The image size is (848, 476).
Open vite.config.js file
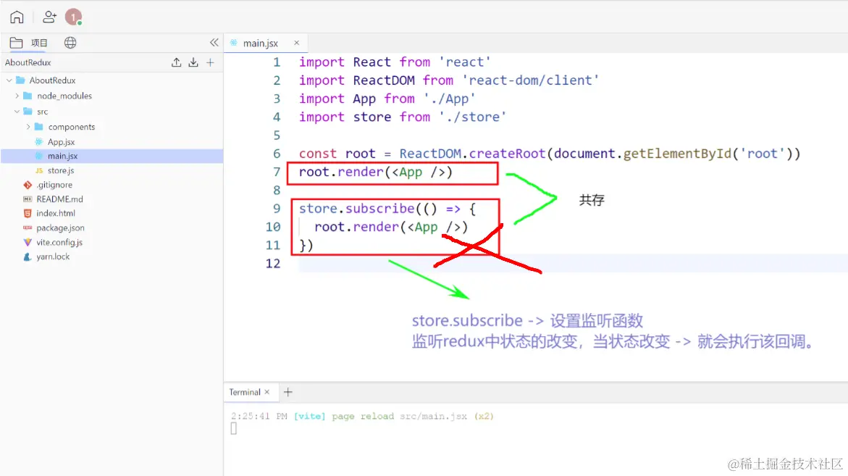coord(59,242)
